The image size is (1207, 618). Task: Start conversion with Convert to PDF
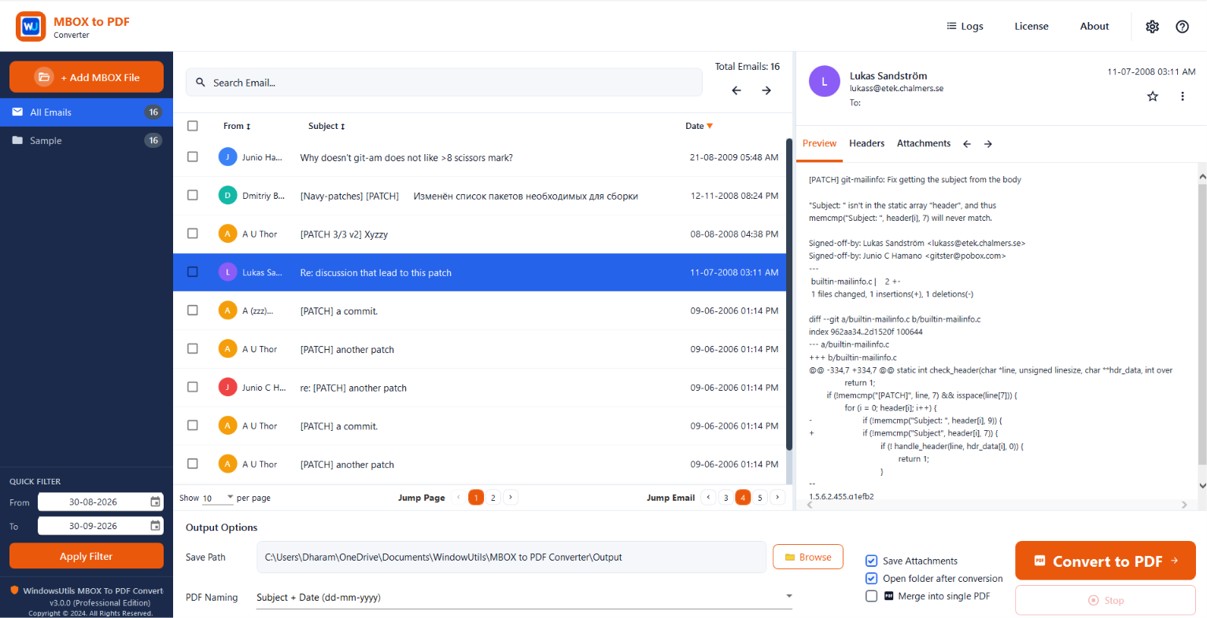click(x=1105, y=561)
